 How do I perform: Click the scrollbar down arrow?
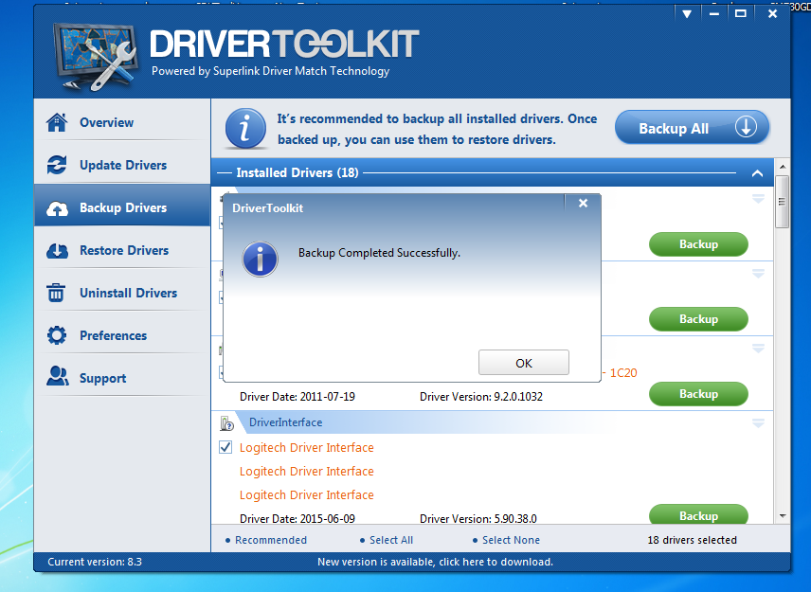point(782,516)
